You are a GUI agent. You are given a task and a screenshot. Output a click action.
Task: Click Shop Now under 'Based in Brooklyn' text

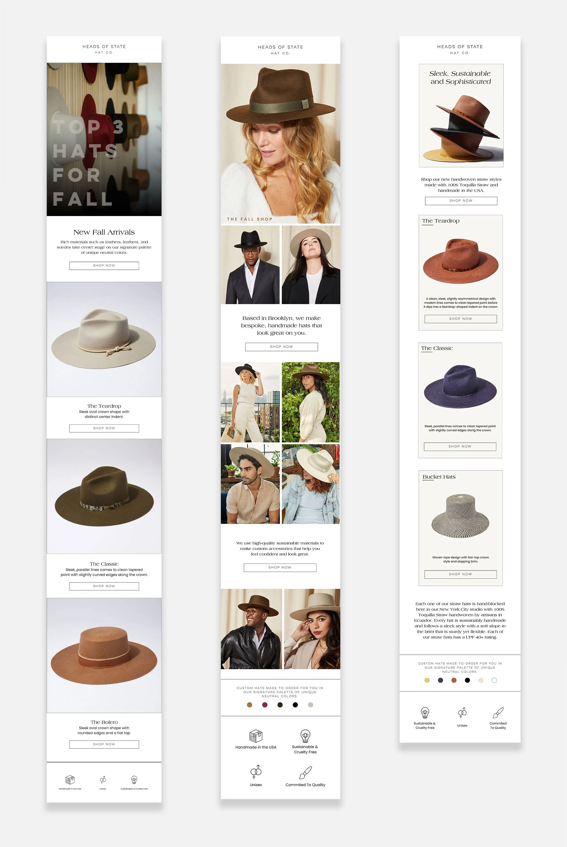[x=281, y=347]
